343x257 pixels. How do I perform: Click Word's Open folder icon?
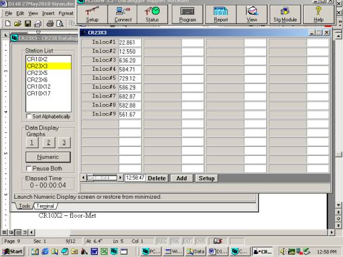17,23
